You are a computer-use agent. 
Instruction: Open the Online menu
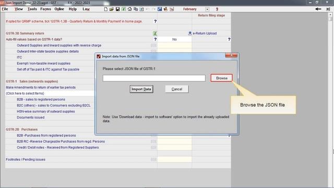(59, 9)
